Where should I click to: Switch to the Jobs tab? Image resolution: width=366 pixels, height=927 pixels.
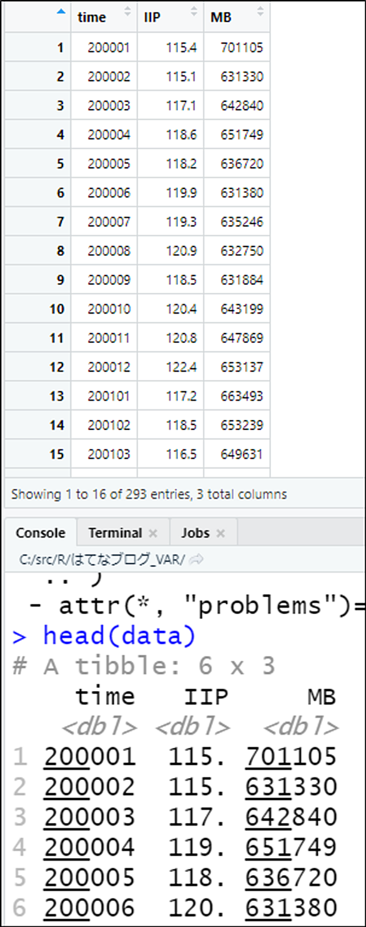195,533
